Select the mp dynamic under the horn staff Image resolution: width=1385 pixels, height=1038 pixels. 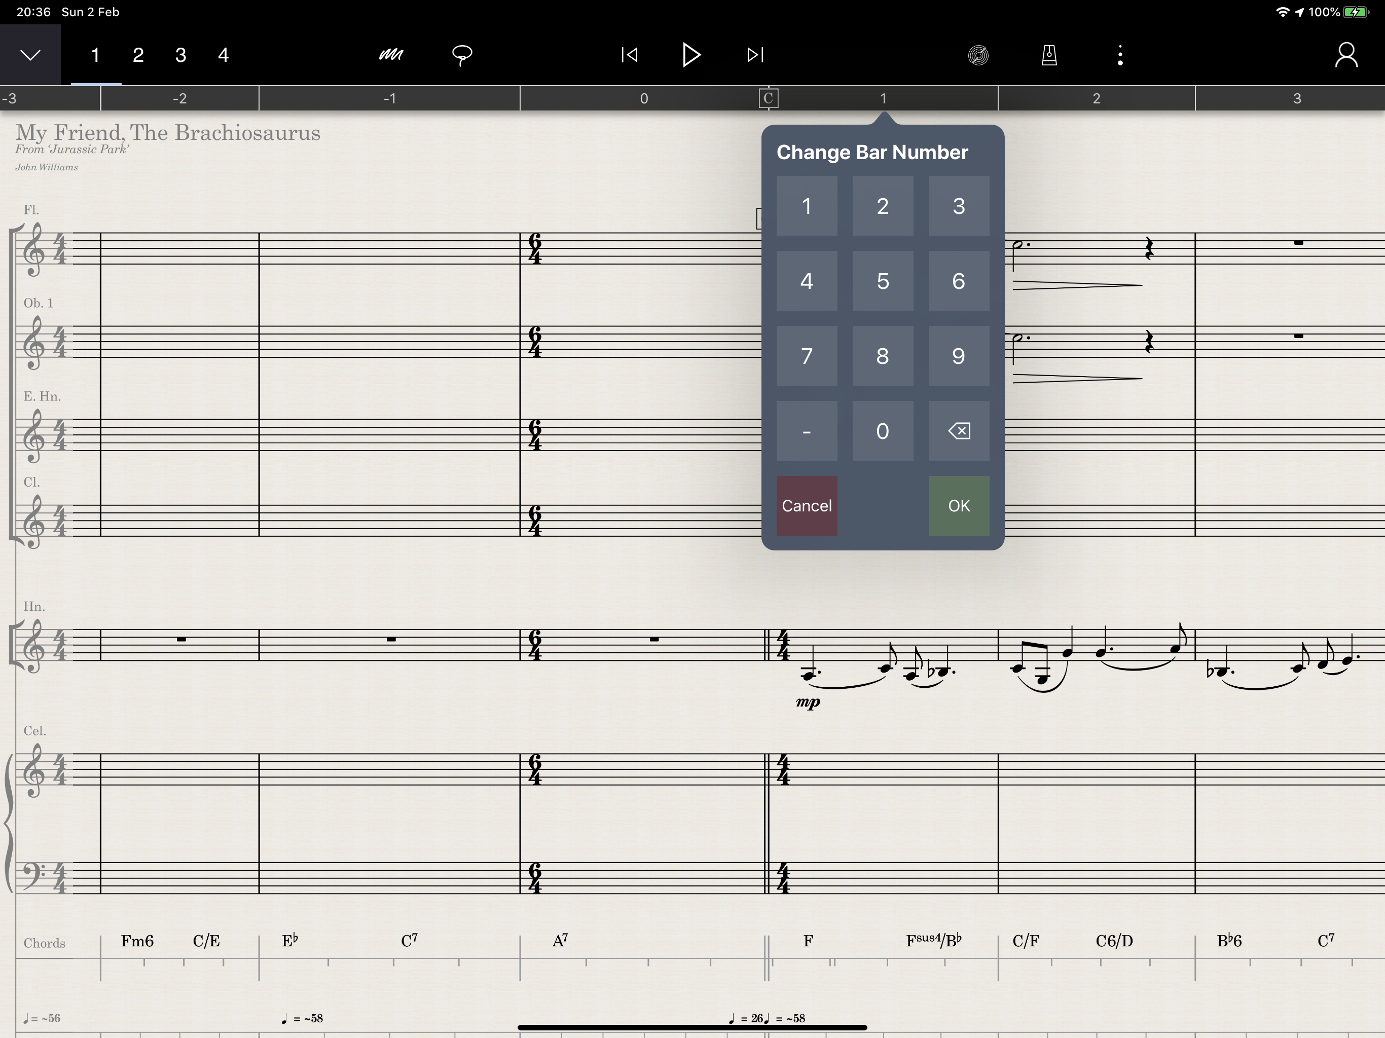pos(808,702)
